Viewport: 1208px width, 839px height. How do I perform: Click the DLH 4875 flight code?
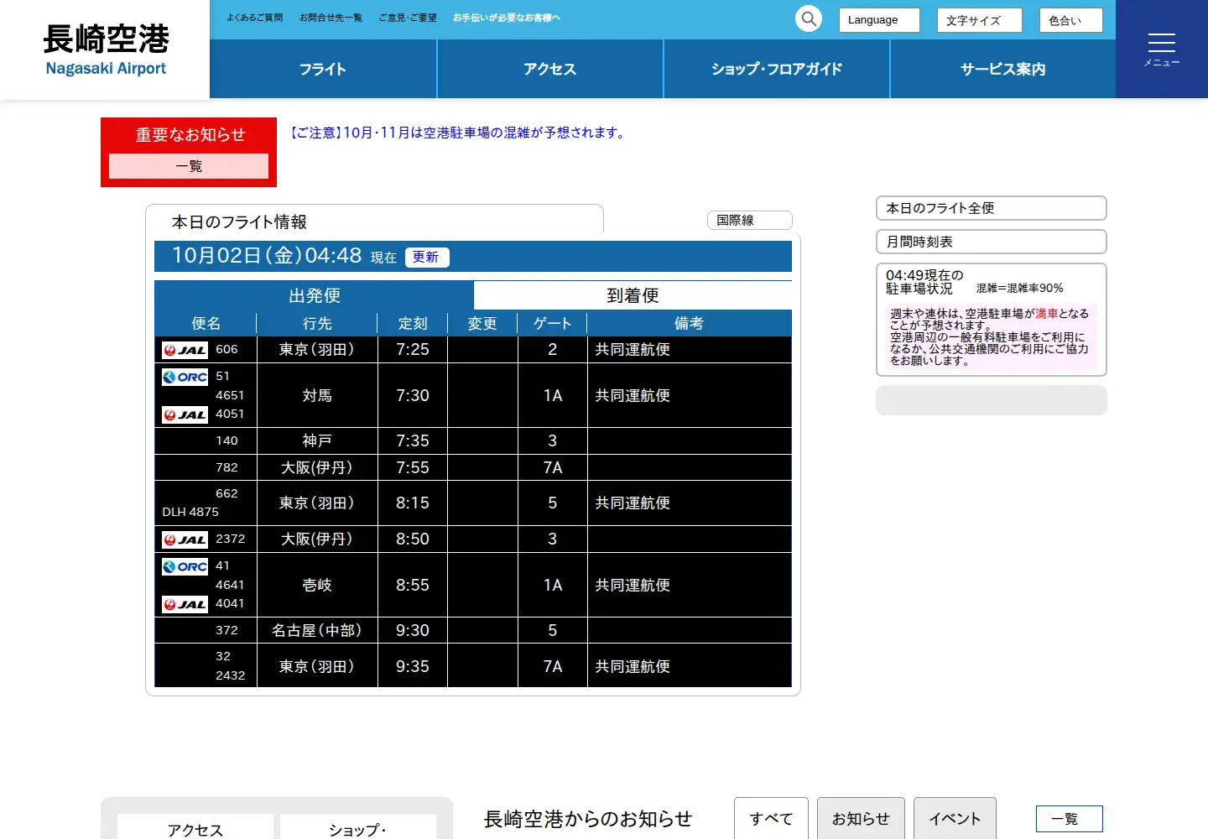pos(190,512)
